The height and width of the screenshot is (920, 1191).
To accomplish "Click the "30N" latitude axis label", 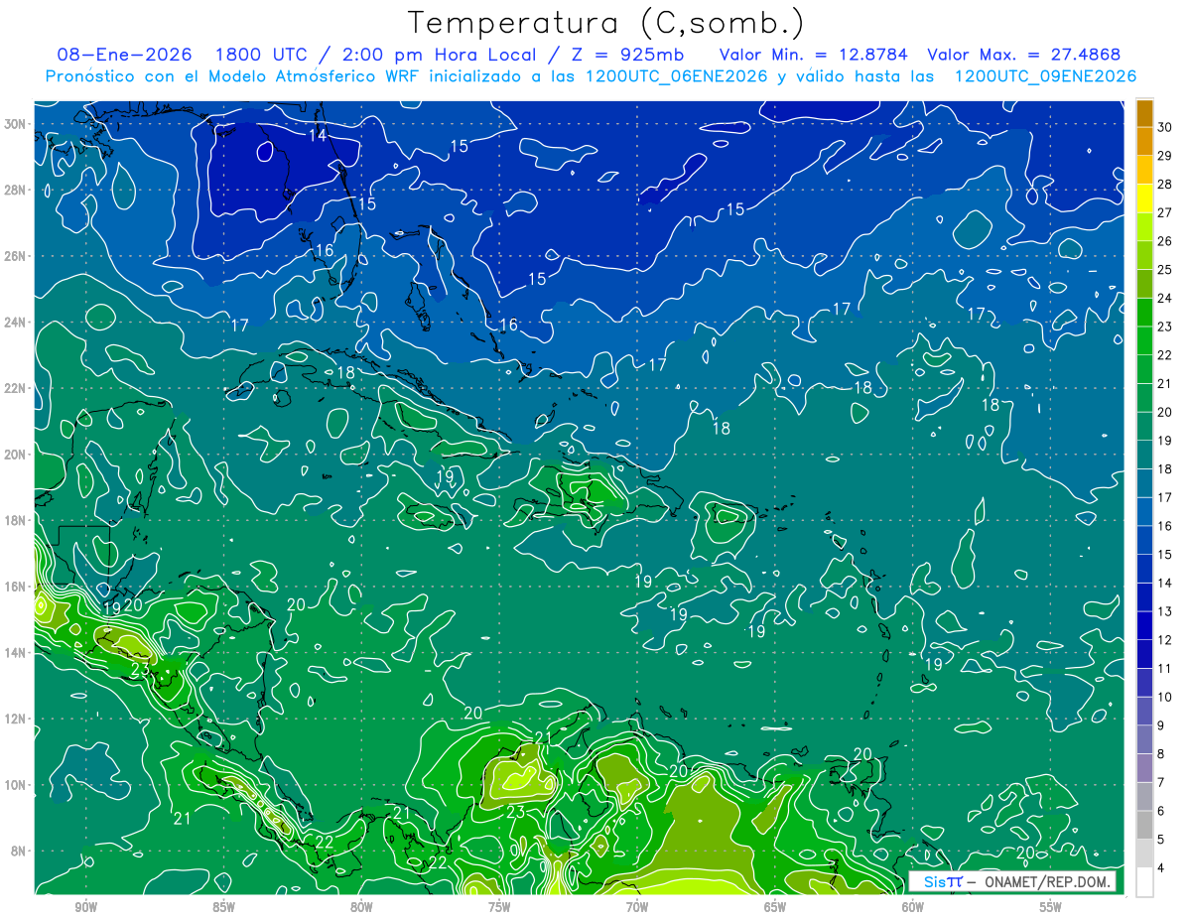I will 17,124.
